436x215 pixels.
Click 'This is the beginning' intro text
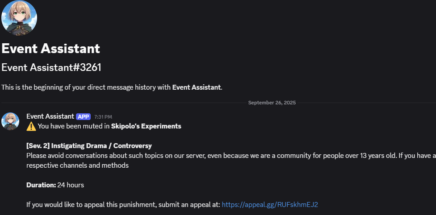(x=85, y=87)
